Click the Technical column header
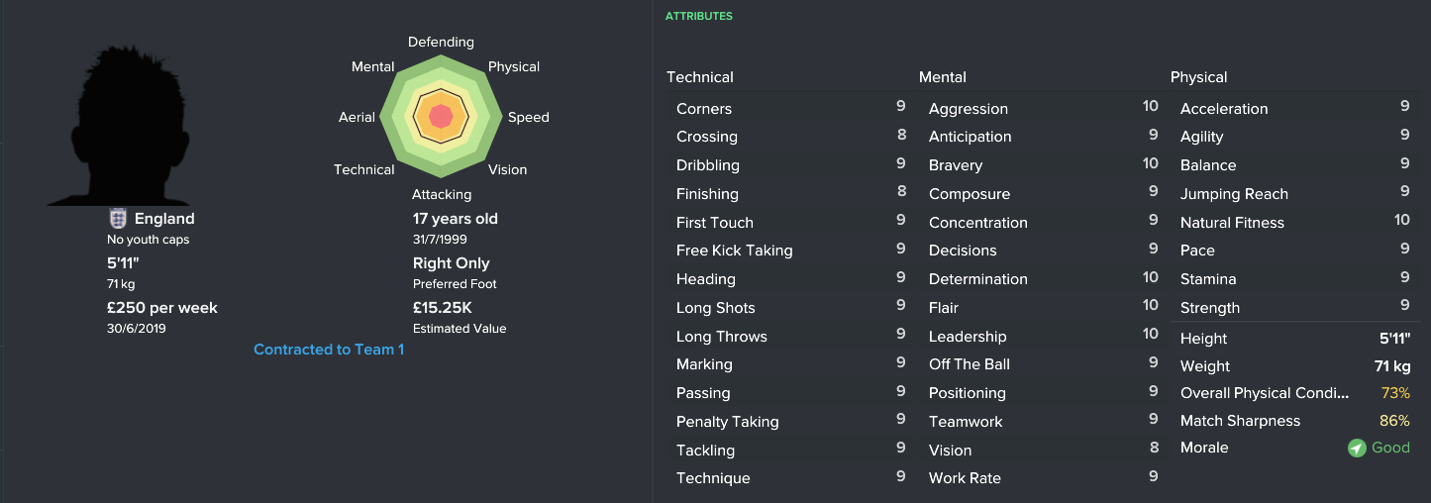The height and width of the screenshot is (503, 1431). (x=700, y=77)
